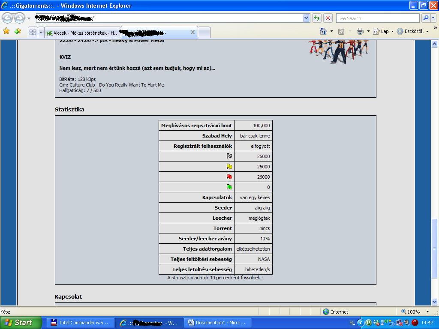This screenshot has height=329, width=439.
Task: Open the Windows Start menu
Action: tap(21, 323)
